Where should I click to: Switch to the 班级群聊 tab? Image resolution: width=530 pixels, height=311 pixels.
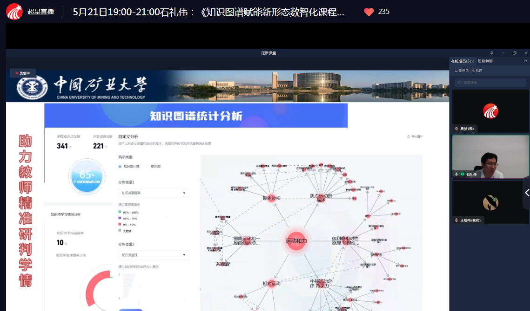485,61
